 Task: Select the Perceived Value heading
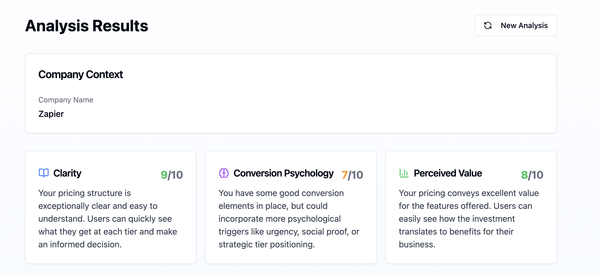[x=448, y=173]
